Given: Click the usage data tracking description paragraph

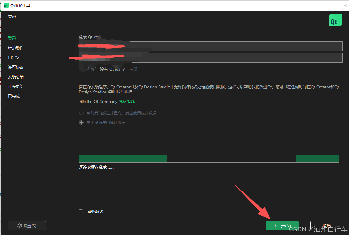Looking at the screenshot, I should coord(209,89).
